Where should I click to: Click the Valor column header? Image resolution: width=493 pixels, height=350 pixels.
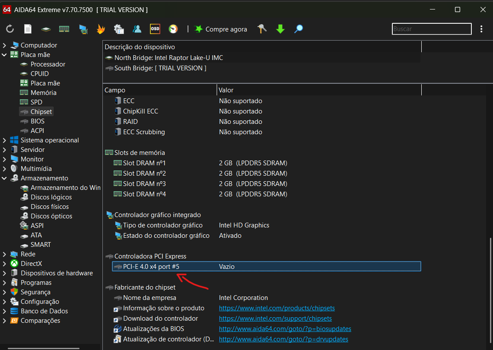[319, 90]
